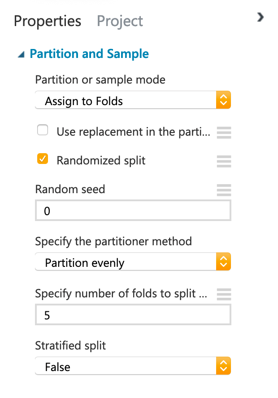This screenshot has width=278, height=398.
Task: Open the partitioner method dropdown
Action: point(133,262)
